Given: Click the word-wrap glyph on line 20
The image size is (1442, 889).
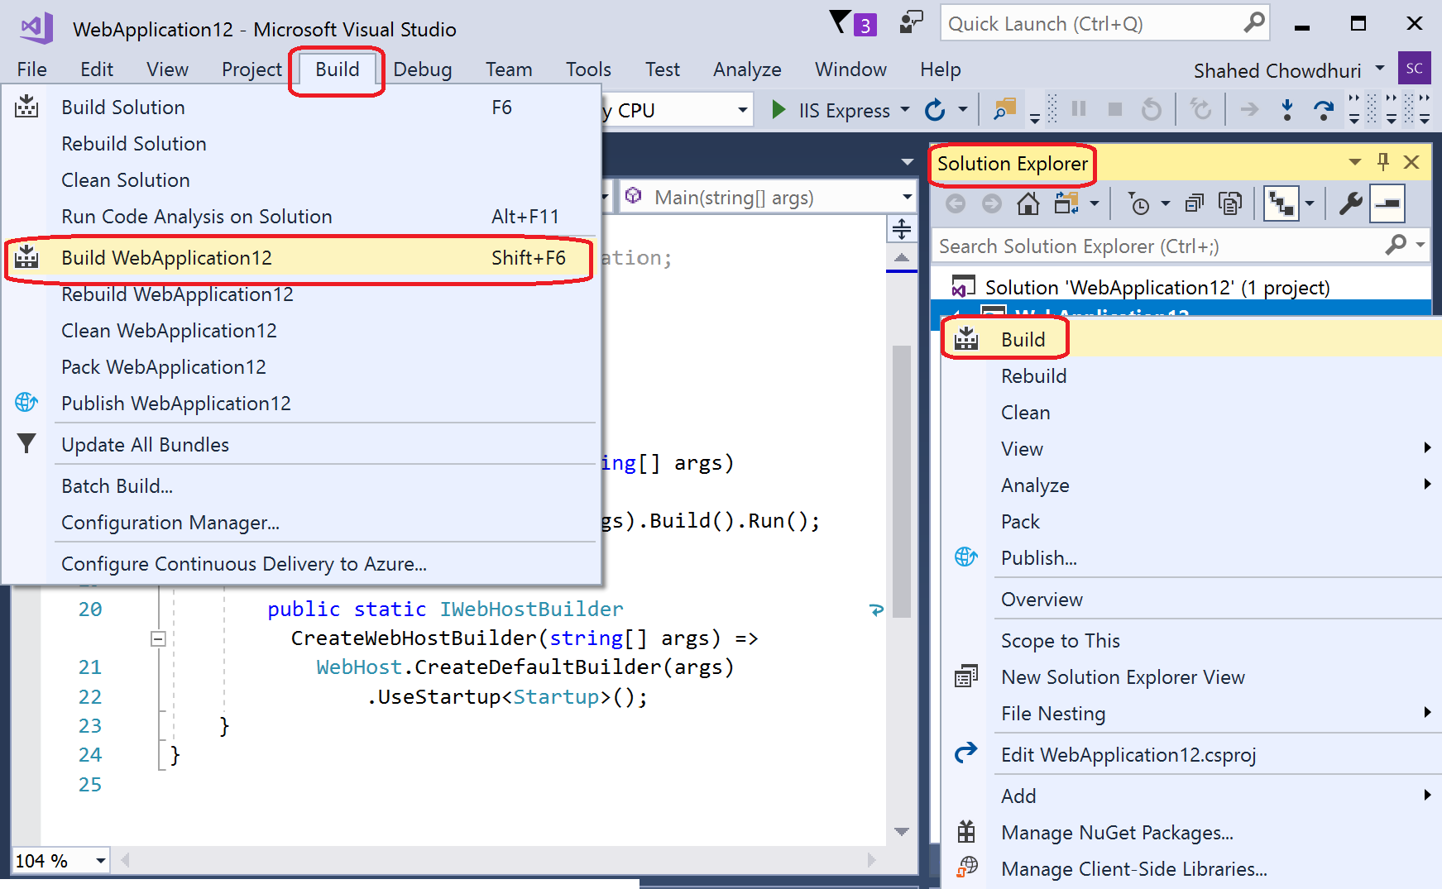Looking at the screenshot, I should [877, 610].
